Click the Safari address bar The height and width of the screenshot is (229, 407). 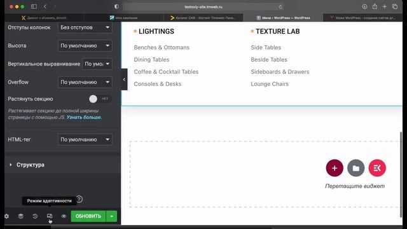pyautogui.click(x=203, y=7)
